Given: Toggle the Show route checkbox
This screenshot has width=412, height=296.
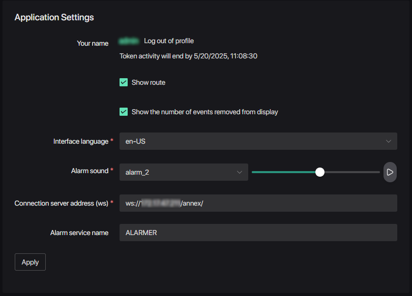Looking at the screenshot, I should pos(124,82).
